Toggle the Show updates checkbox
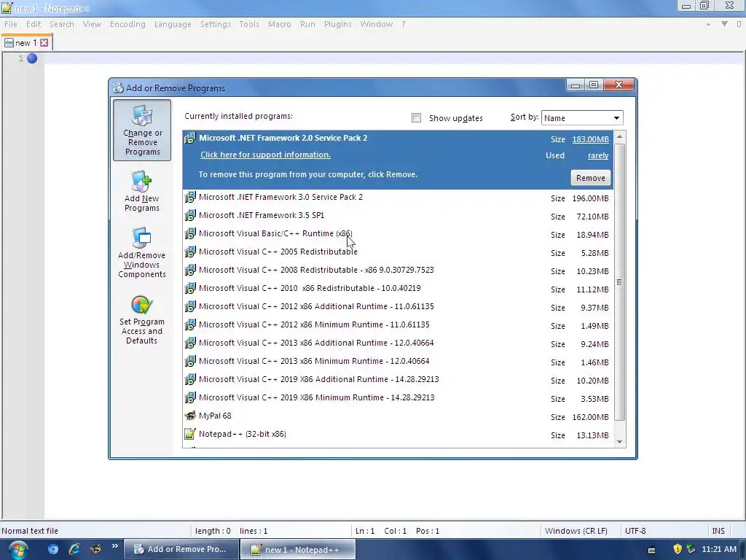Viewport: 746px width, 560px height. point(416,117)
